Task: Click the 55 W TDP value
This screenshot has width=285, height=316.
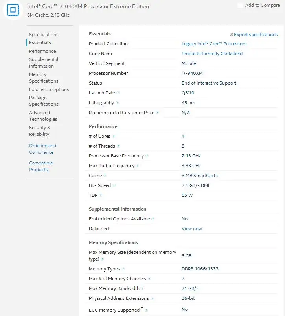Action: pos(187,195)
